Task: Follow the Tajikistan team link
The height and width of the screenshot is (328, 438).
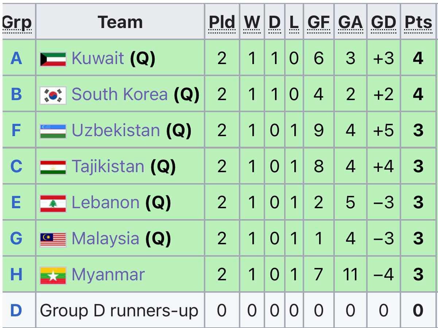Action: [108, 167]
